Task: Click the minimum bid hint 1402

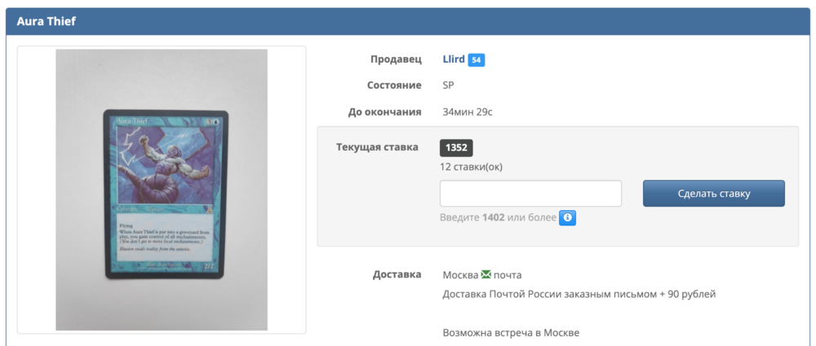Action: (x=493, y=217)
